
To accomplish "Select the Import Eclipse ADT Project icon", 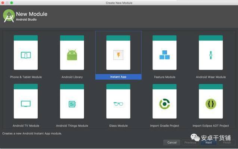I will click(x=211, y=104).
